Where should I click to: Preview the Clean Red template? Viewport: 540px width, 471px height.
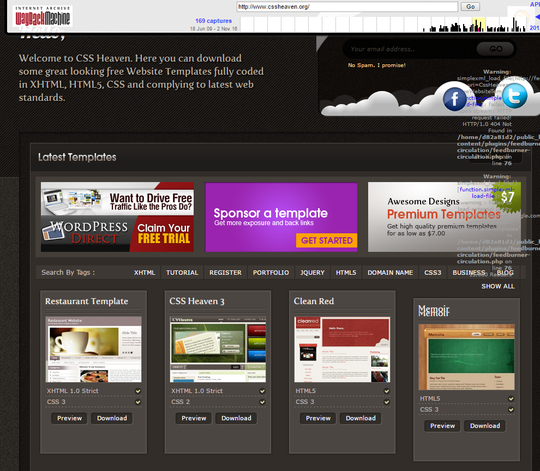[318, 418]
